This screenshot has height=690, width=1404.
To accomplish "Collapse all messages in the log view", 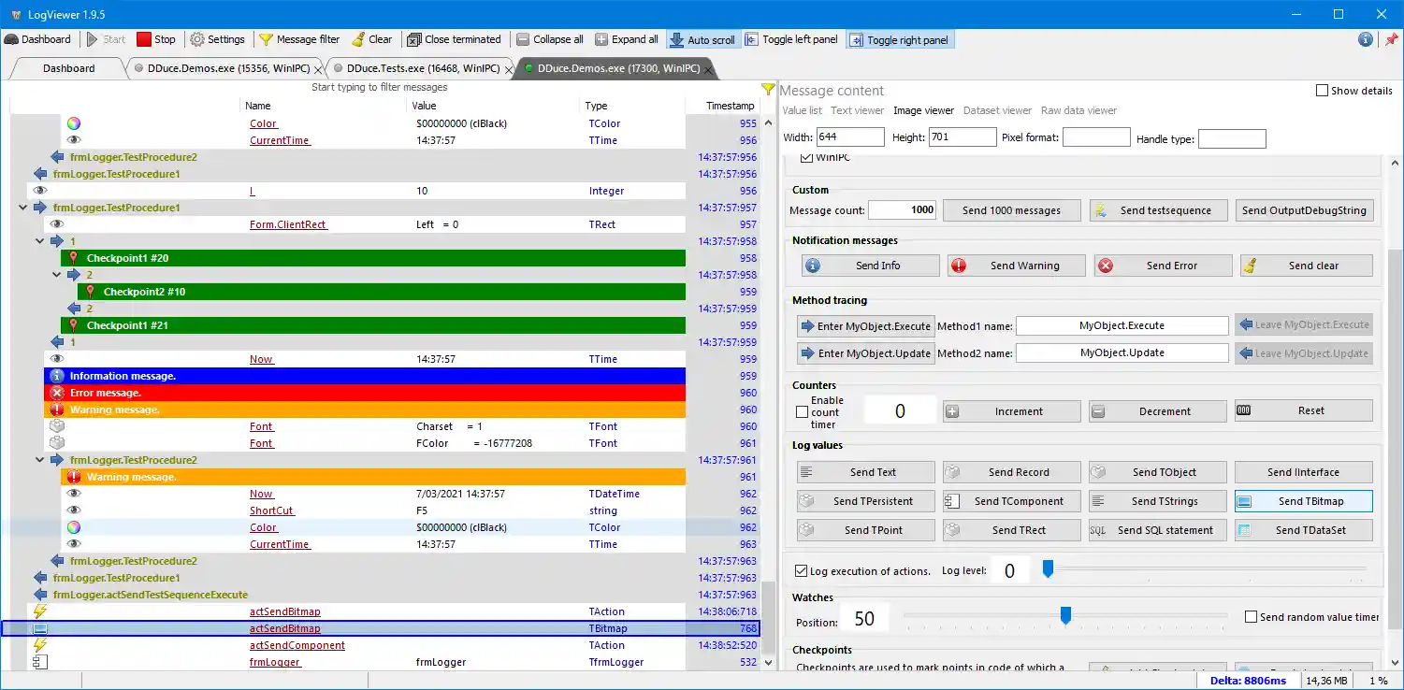I will pos(550,38).
